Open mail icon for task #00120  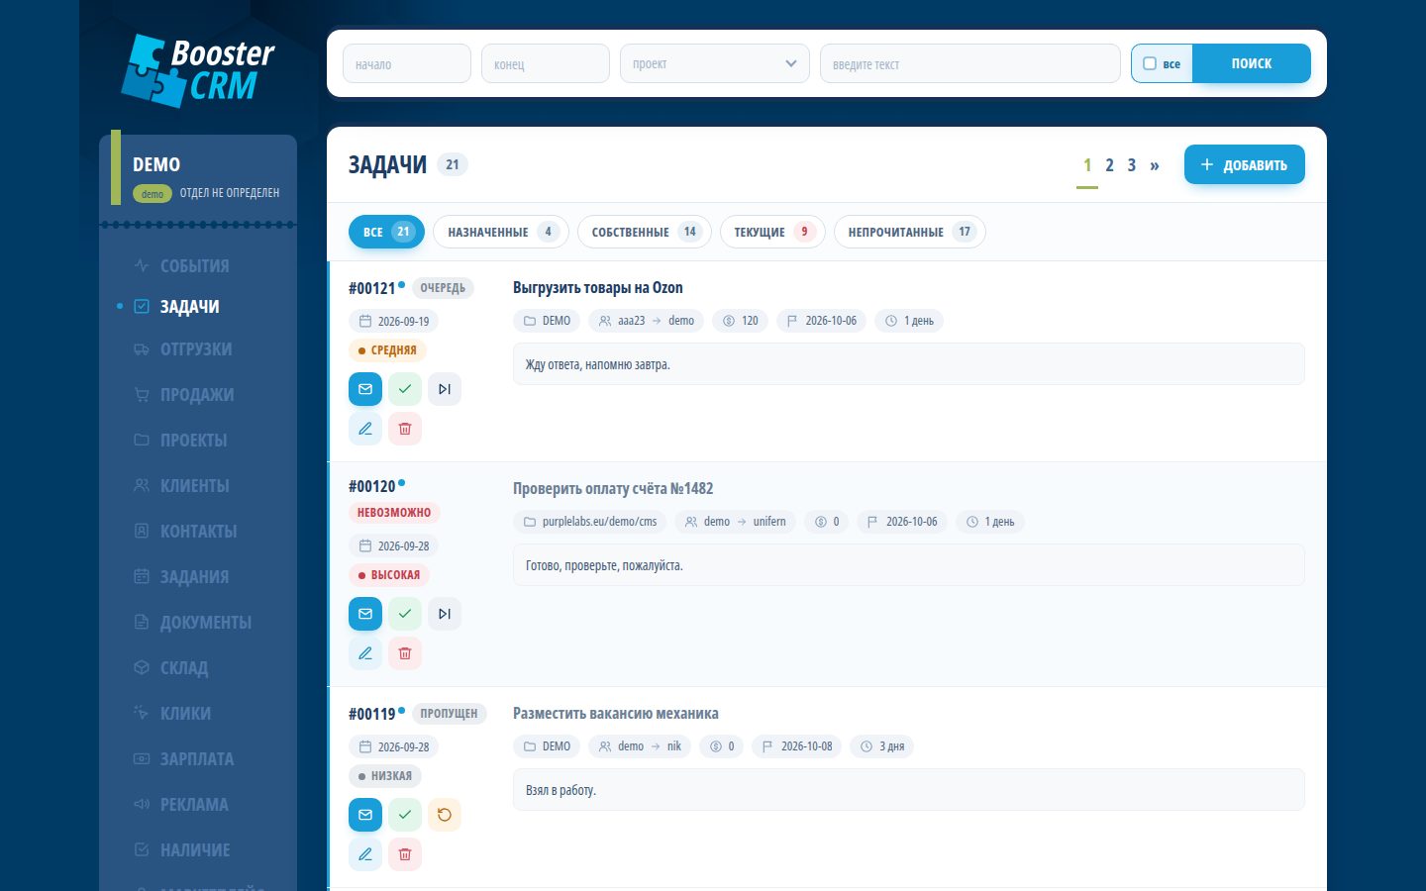[365, 614]
